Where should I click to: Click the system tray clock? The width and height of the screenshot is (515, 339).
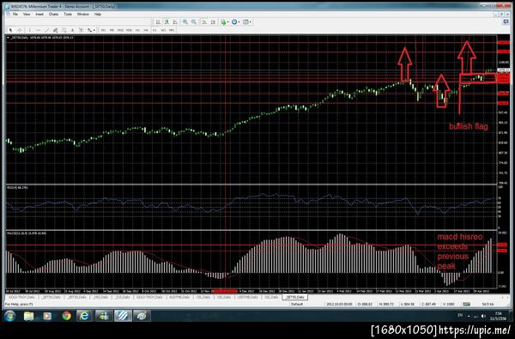pyautogui.click(x=498, y=316)
